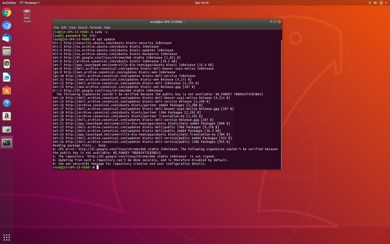Open the clock showing Sat 14:10
Screen dimensions: 390x244
coord(200,2)
